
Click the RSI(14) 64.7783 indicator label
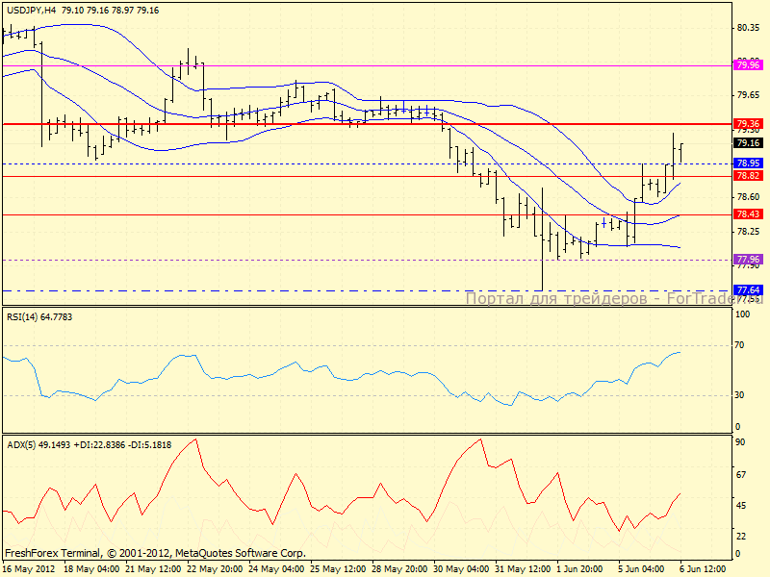[x=39, y=317]
